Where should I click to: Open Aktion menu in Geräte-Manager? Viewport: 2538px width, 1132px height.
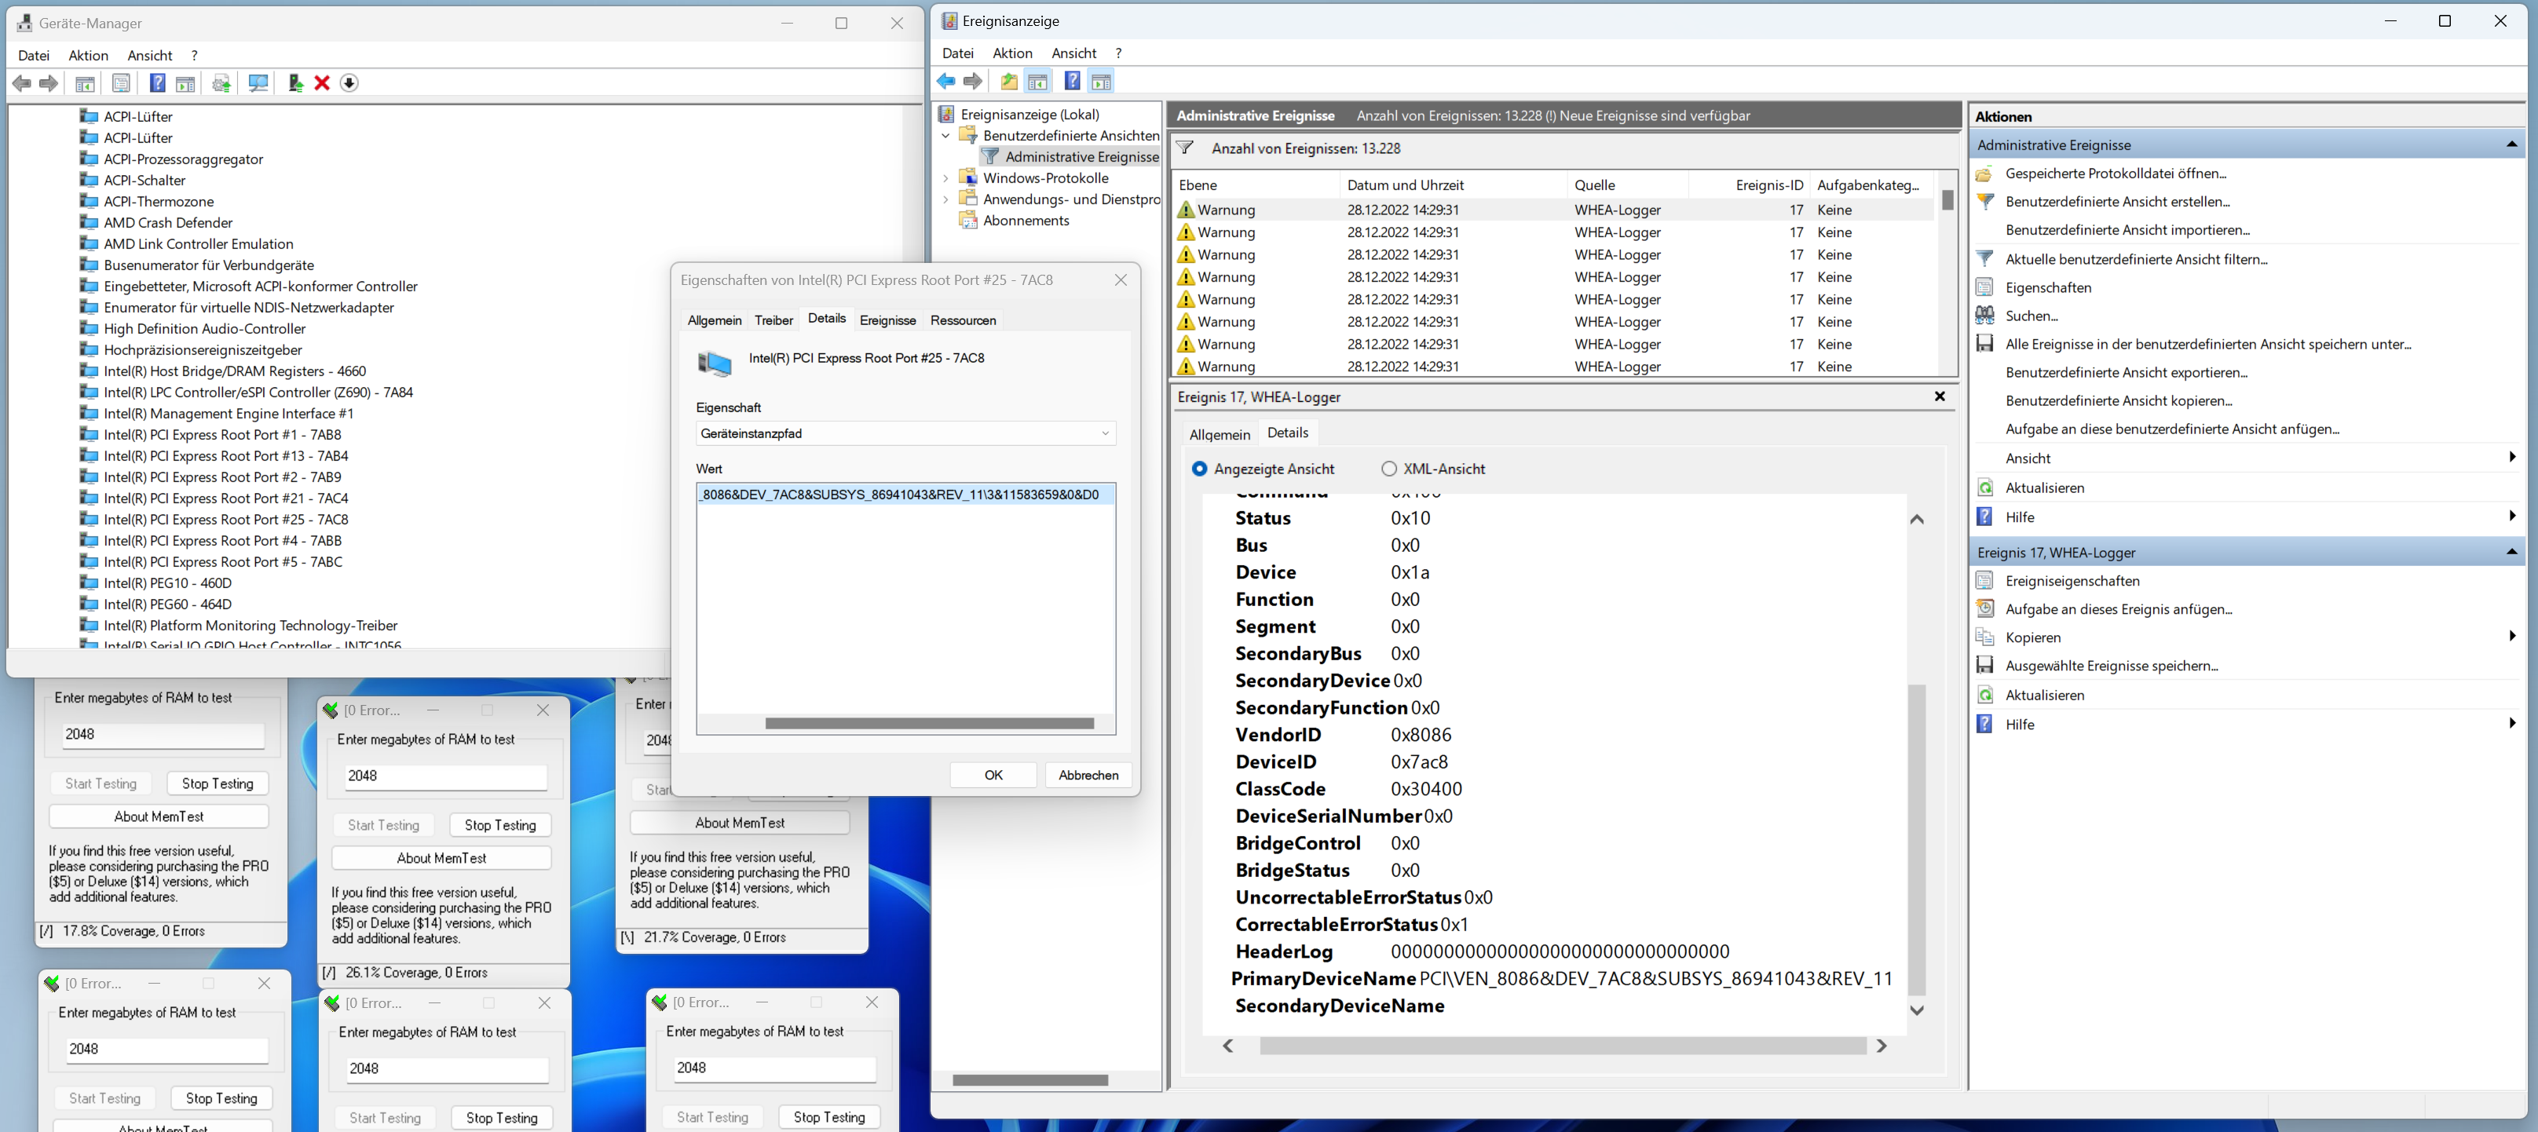click(x=88, y=55)
